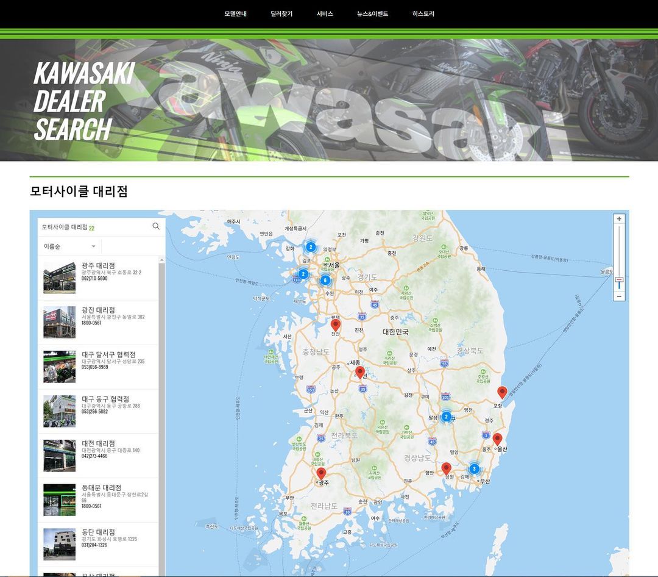Image resolution: width=658 pixels, height=577 pixels.
Task: Select the 뉴스&이벤트 menu
Action: coord(373,14)
